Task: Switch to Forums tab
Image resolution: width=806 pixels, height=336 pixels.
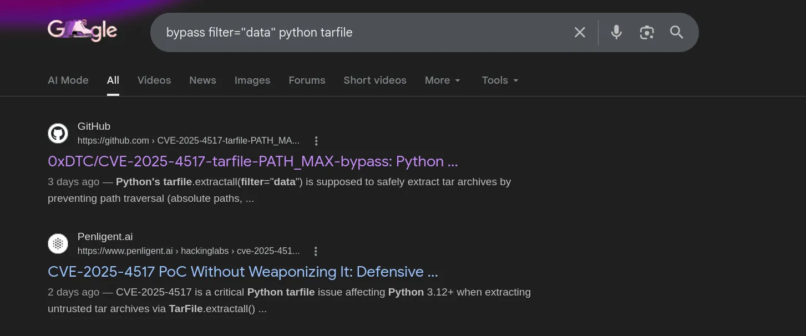Action: (x=307, y=80)
